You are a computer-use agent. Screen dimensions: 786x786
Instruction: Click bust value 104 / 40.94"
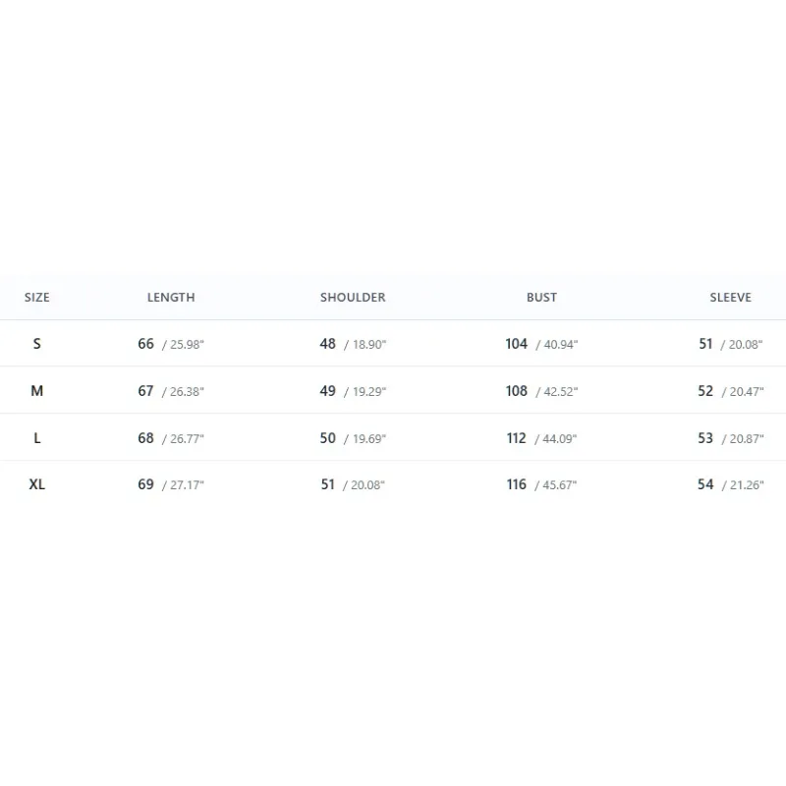541,344
